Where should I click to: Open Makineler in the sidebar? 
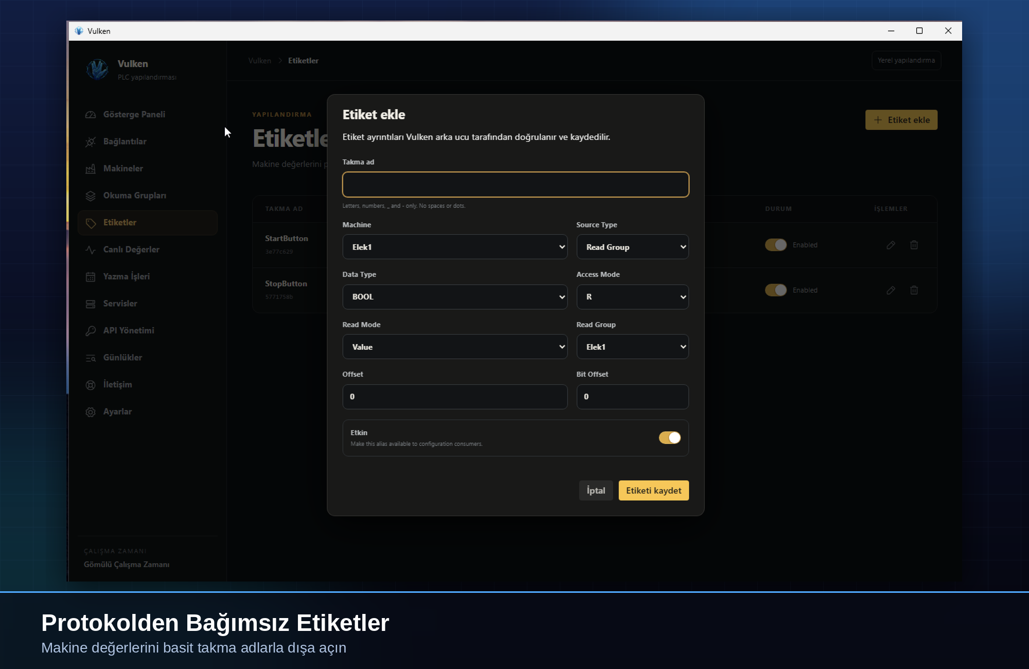click(x=148, y=169)
